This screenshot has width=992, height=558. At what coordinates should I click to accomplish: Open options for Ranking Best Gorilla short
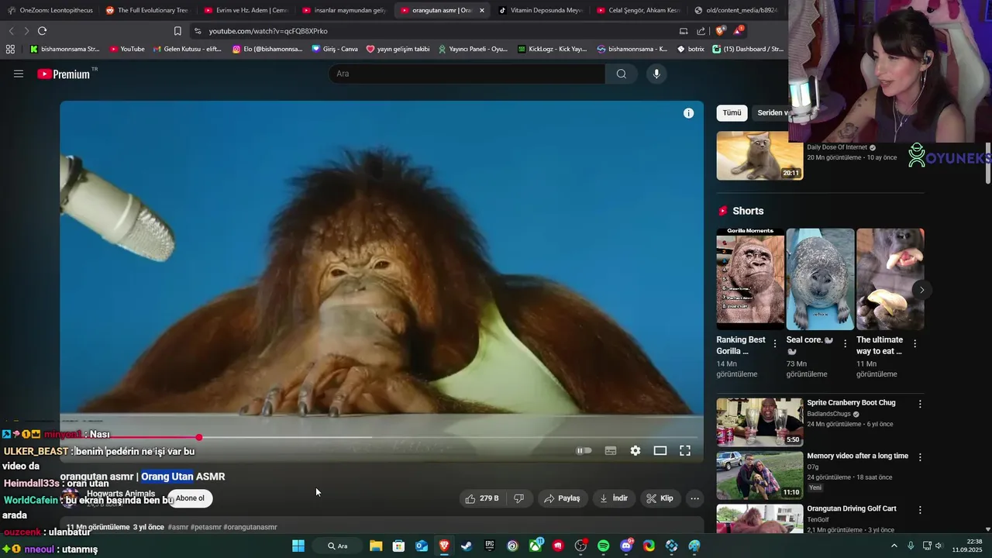[775, 344]
